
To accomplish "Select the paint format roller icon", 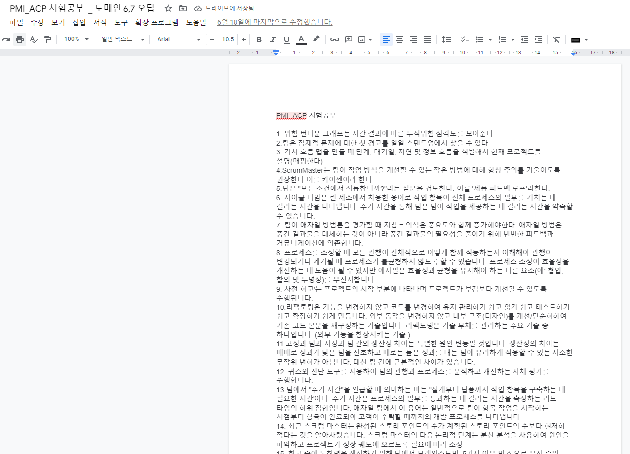I will coord(47,39).
